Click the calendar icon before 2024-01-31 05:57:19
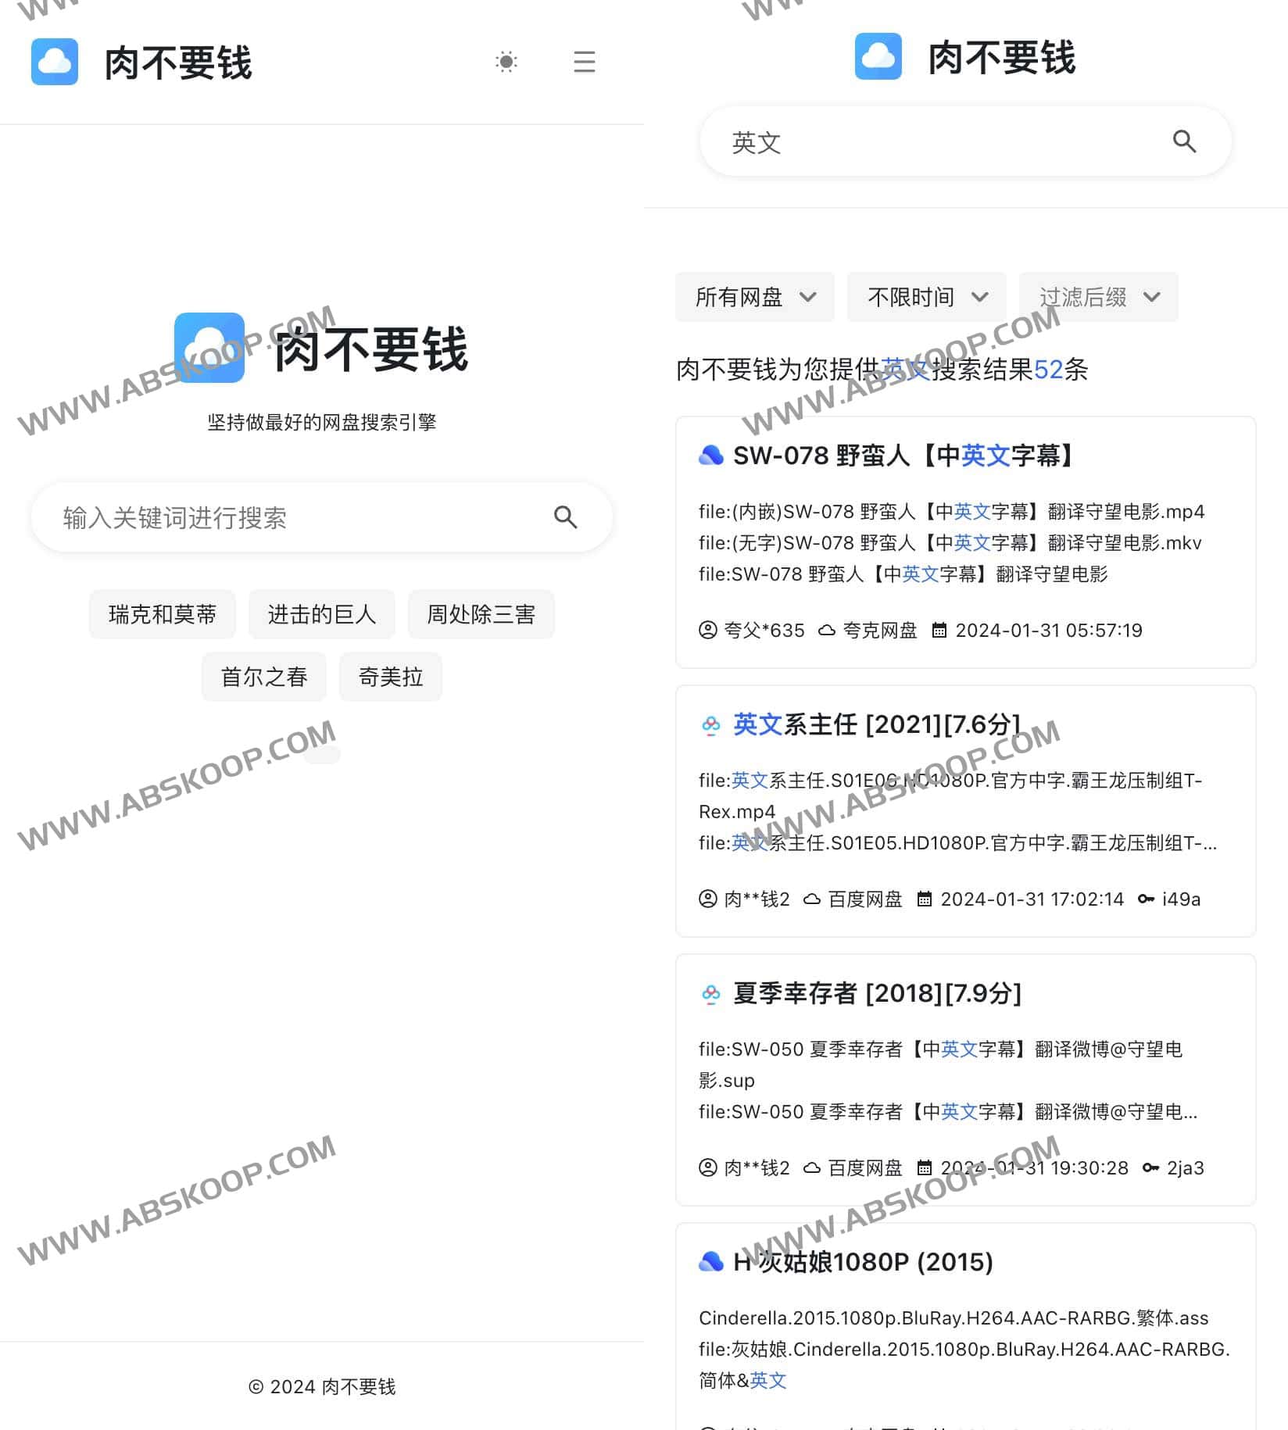The image size is (1288, 1430). click(x=941, y=630)
